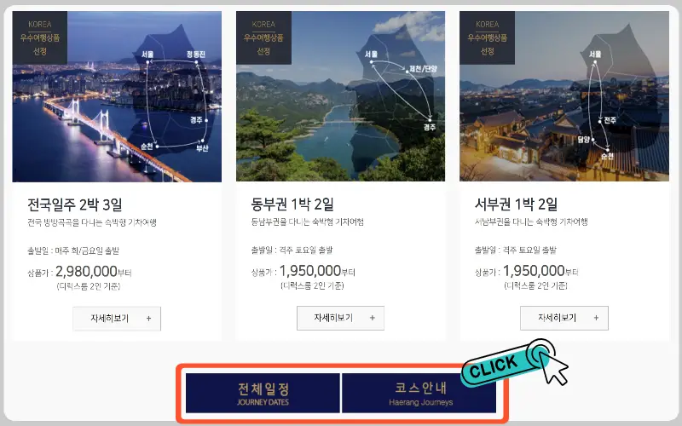
Task: Click the 동부권 1박 2일 title
Action: pyautogui.click(x=292, y=204)
